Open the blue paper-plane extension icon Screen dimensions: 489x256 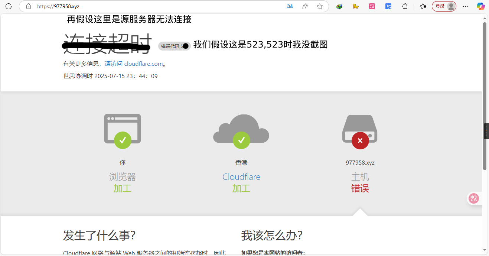coord(388,6)
